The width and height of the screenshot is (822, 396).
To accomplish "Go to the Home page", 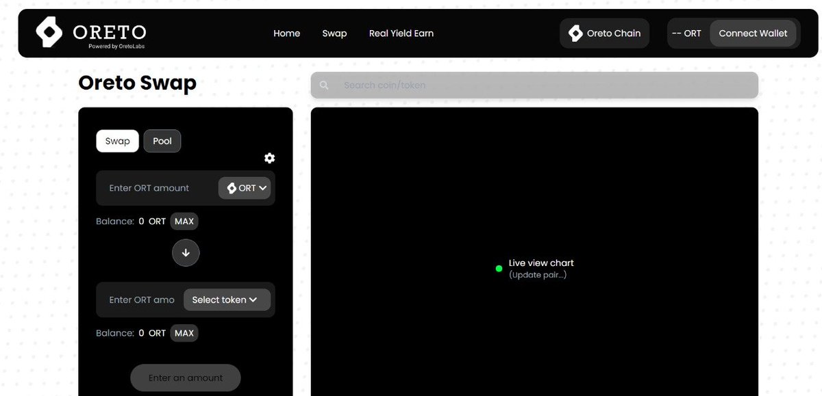I will pos(286,33).
